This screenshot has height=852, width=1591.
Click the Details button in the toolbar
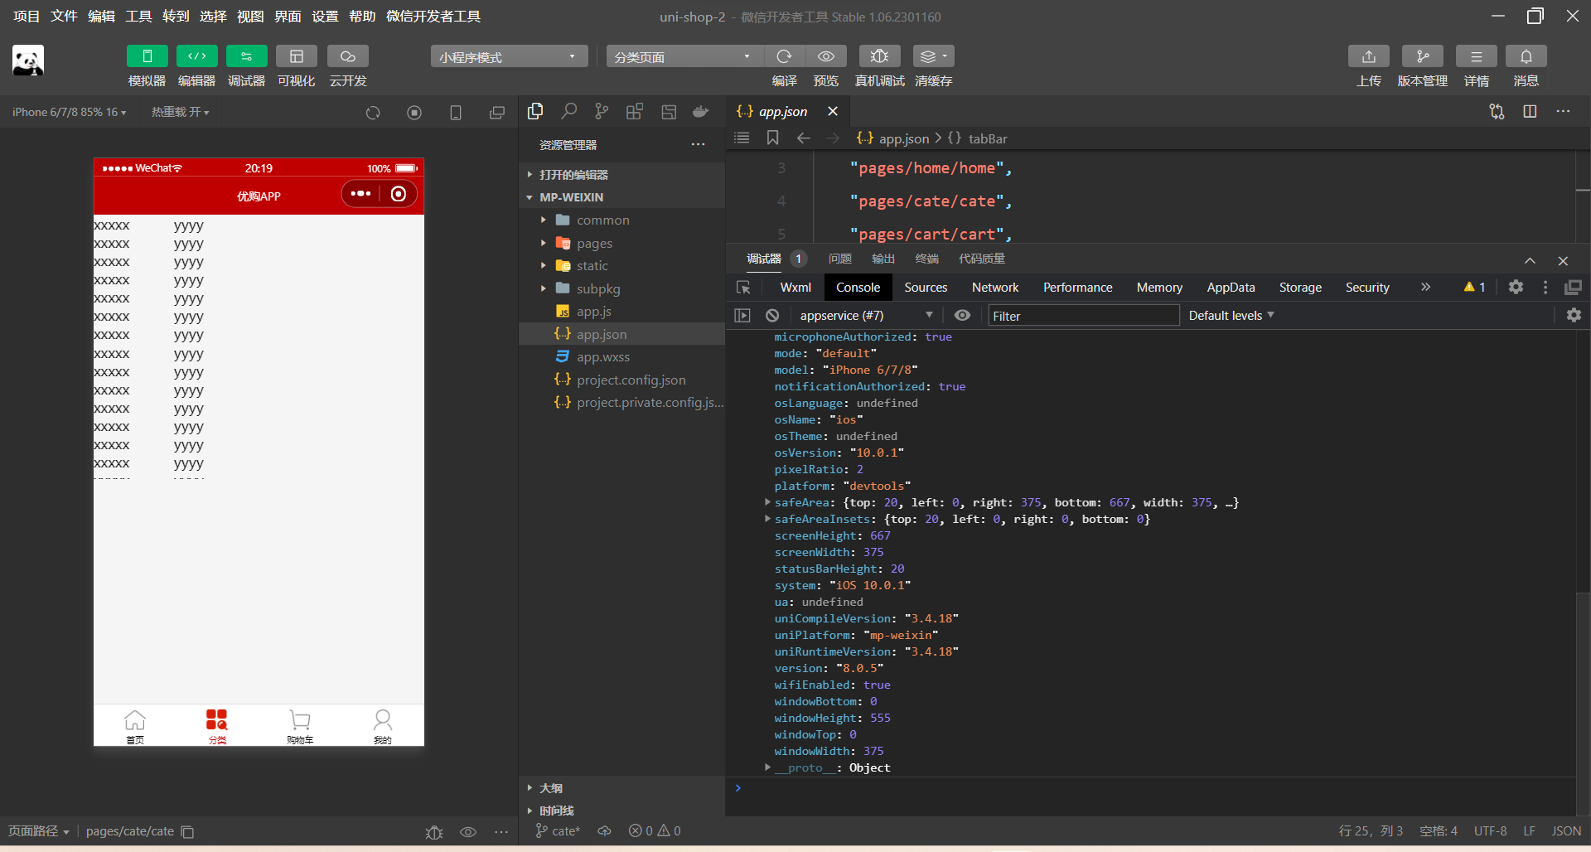coord(1476,56)
